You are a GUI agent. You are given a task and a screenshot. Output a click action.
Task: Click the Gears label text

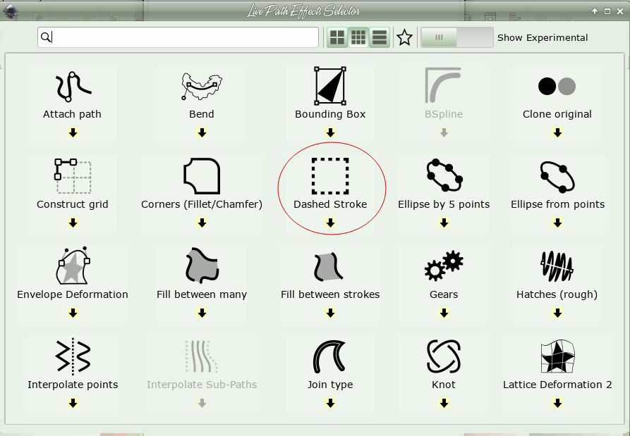(x=444, y=294)
